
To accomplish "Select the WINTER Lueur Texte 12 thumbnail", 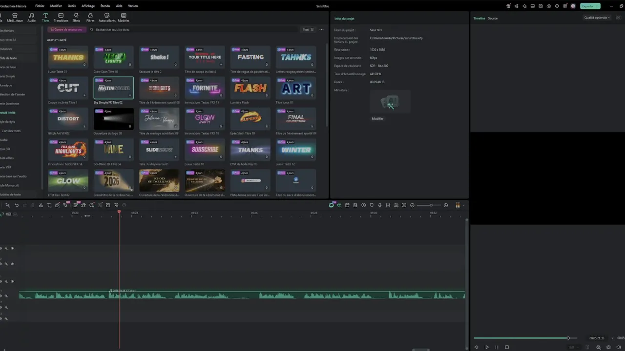I will 295,150.
